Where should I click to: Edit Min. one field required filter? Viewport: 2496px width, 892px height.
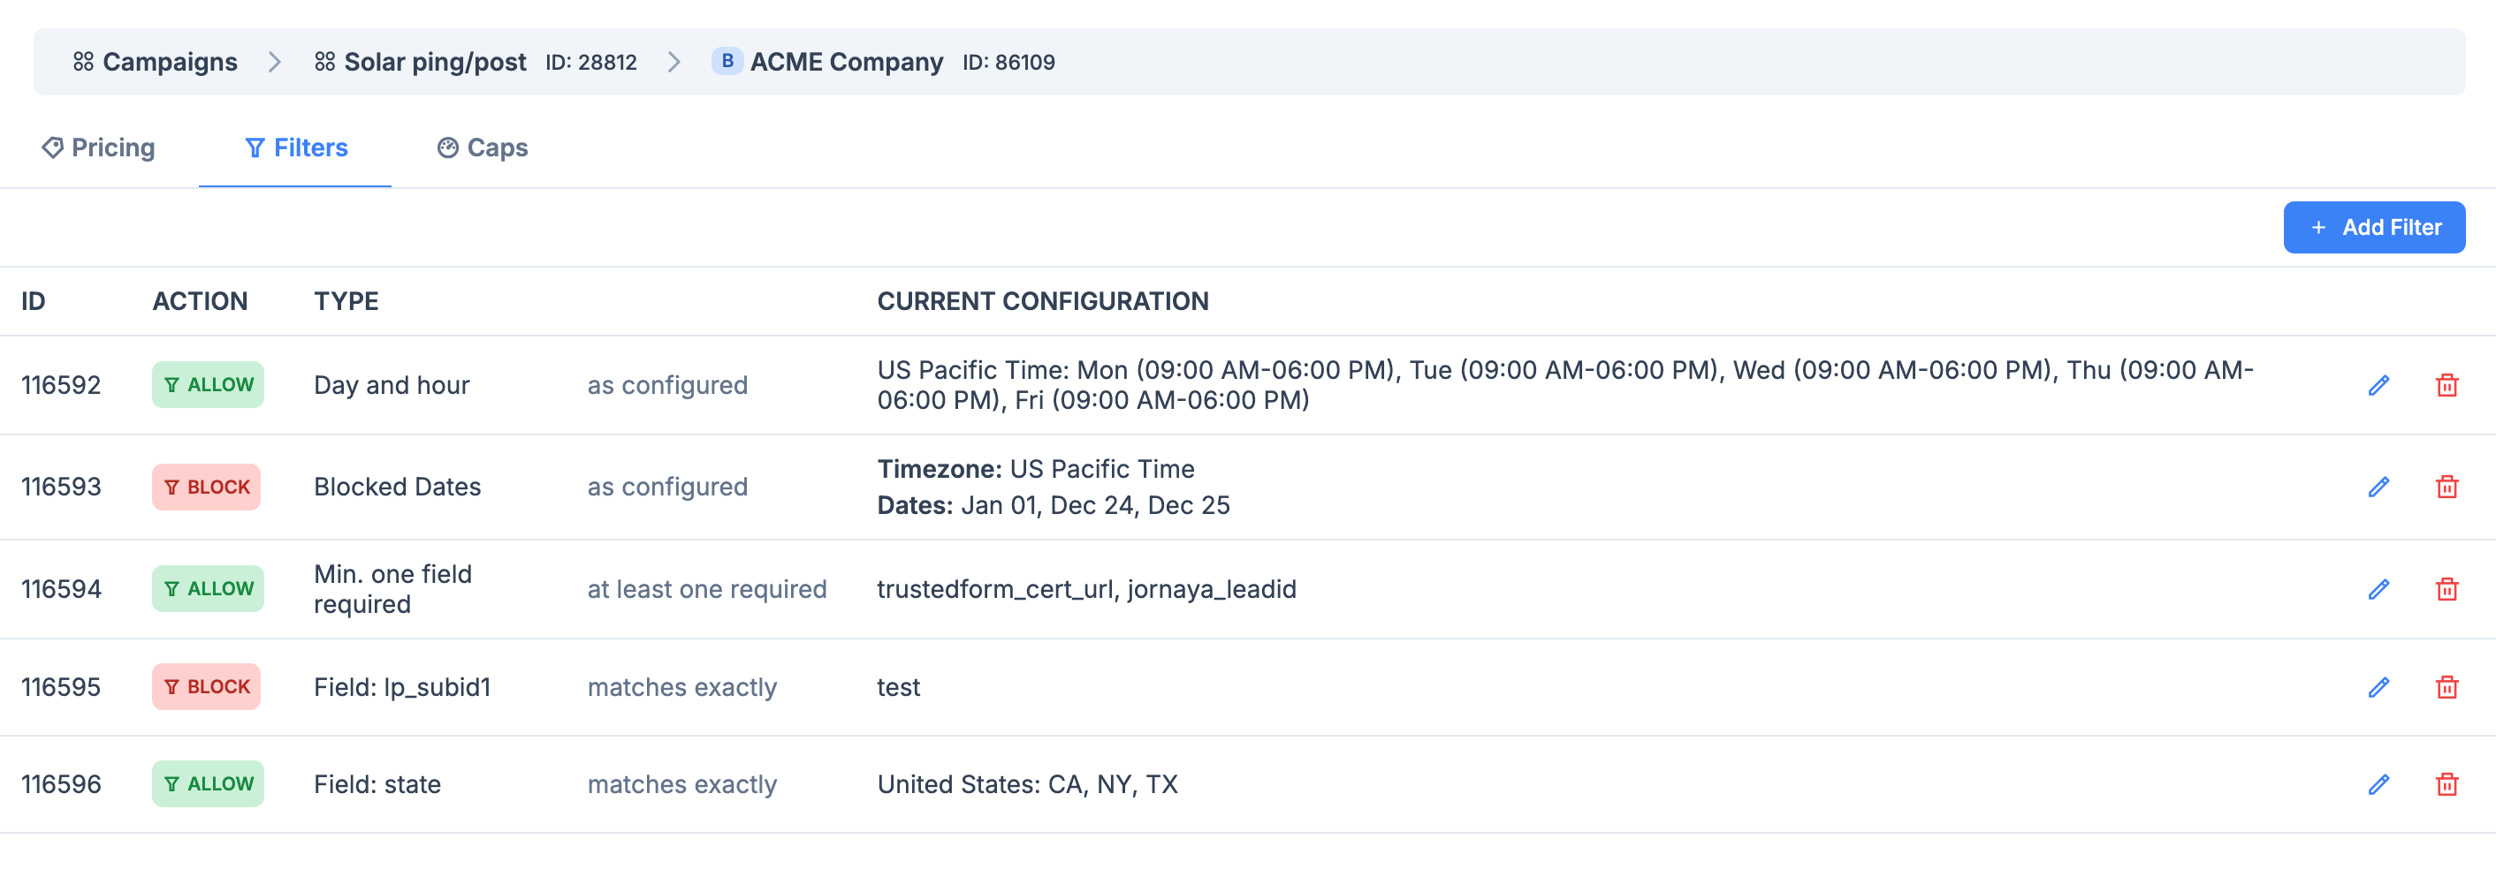(x=2378, y=589)
